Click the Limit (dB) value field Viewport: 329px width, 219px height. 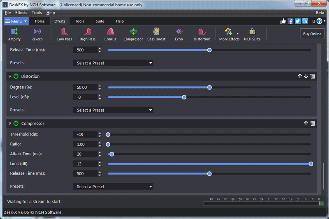(x=86, y=164)
